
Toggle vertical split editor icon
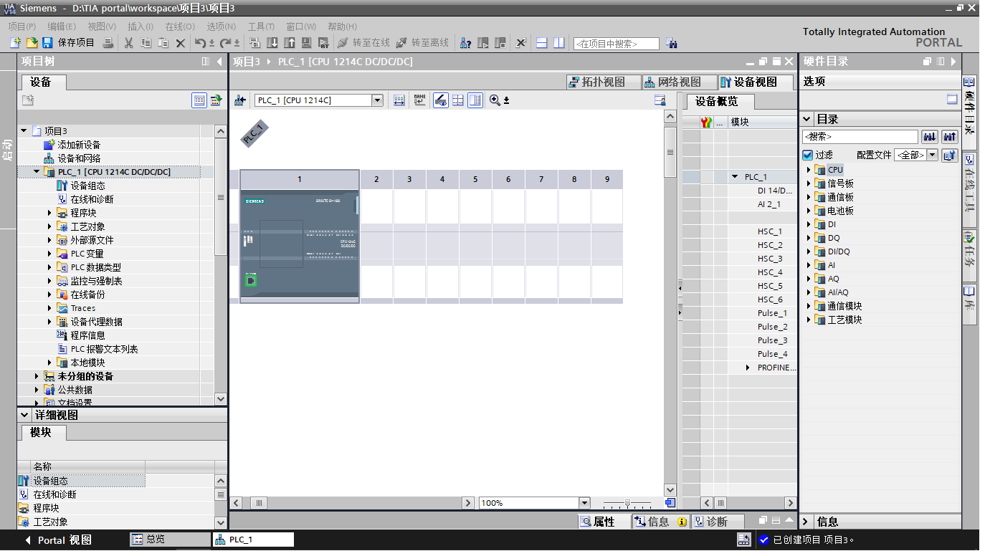[x=558, y=43]
